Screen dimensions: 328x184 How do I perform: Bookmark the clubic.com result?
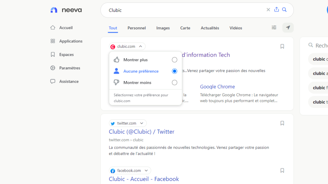coord(282,46)
